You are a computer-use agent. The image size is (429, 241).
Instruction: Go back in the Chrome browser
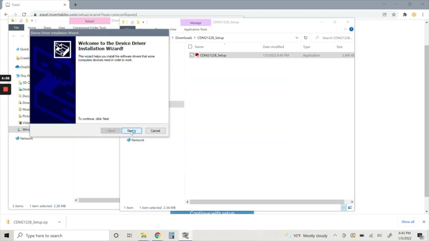6,15
